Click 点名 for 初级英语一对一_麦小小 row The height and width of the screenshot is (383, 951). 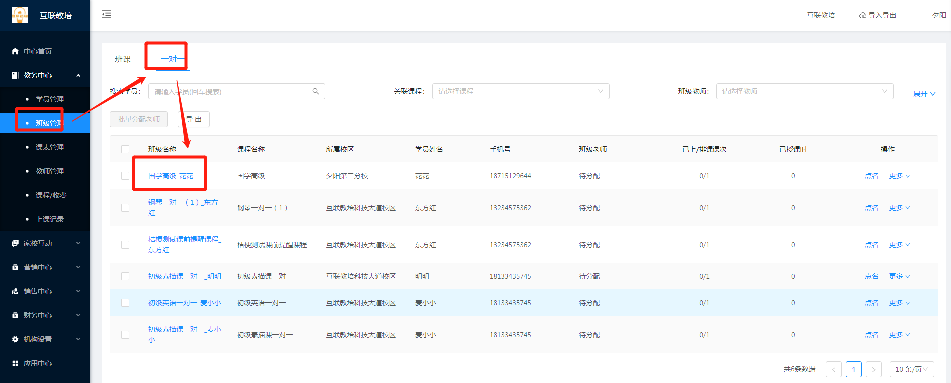point(871,303)
